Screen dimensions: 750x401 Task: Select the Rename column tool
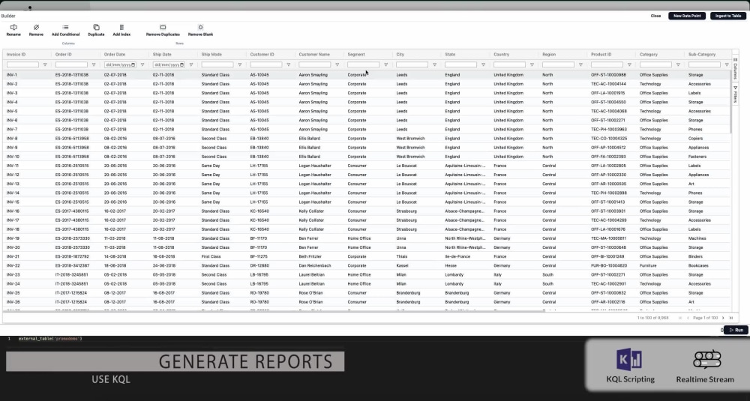coord(13,31)
